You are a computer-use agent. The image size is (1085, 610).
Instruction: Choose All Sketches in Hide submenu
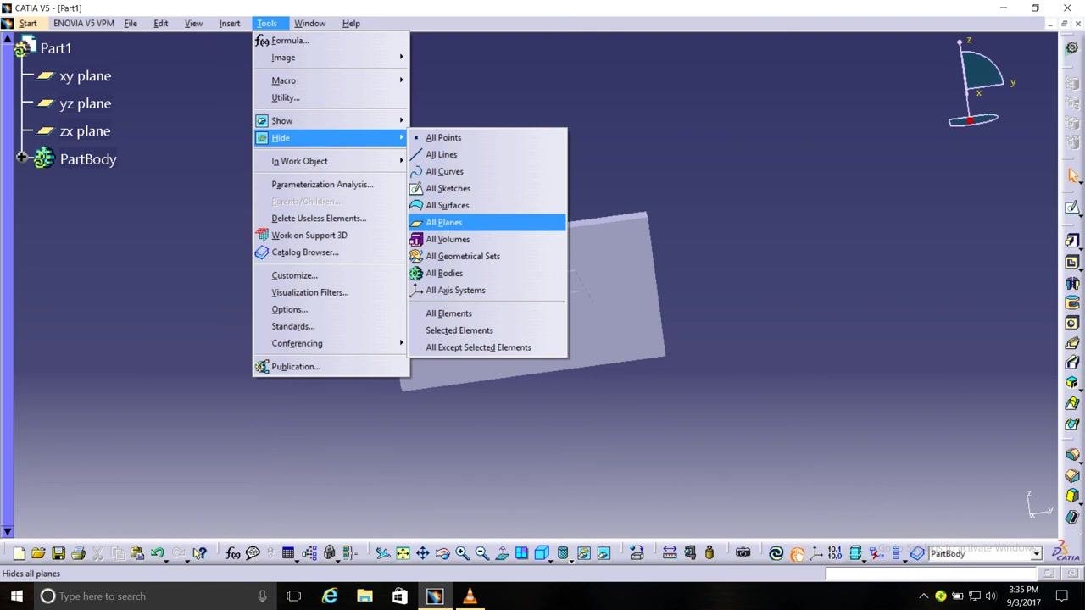[x=487, y=188]
